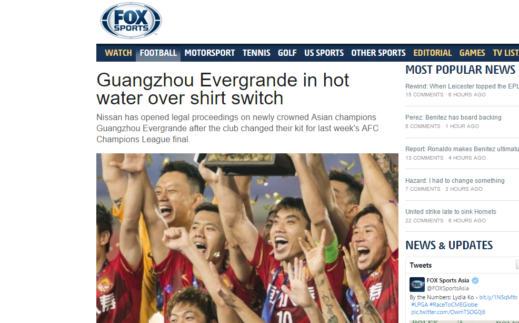The image size is (519, 323).
Task: Click the bit.ly/1N5qMfo link in the tweet
Action: pyautogui.click(x=498, y=297)
